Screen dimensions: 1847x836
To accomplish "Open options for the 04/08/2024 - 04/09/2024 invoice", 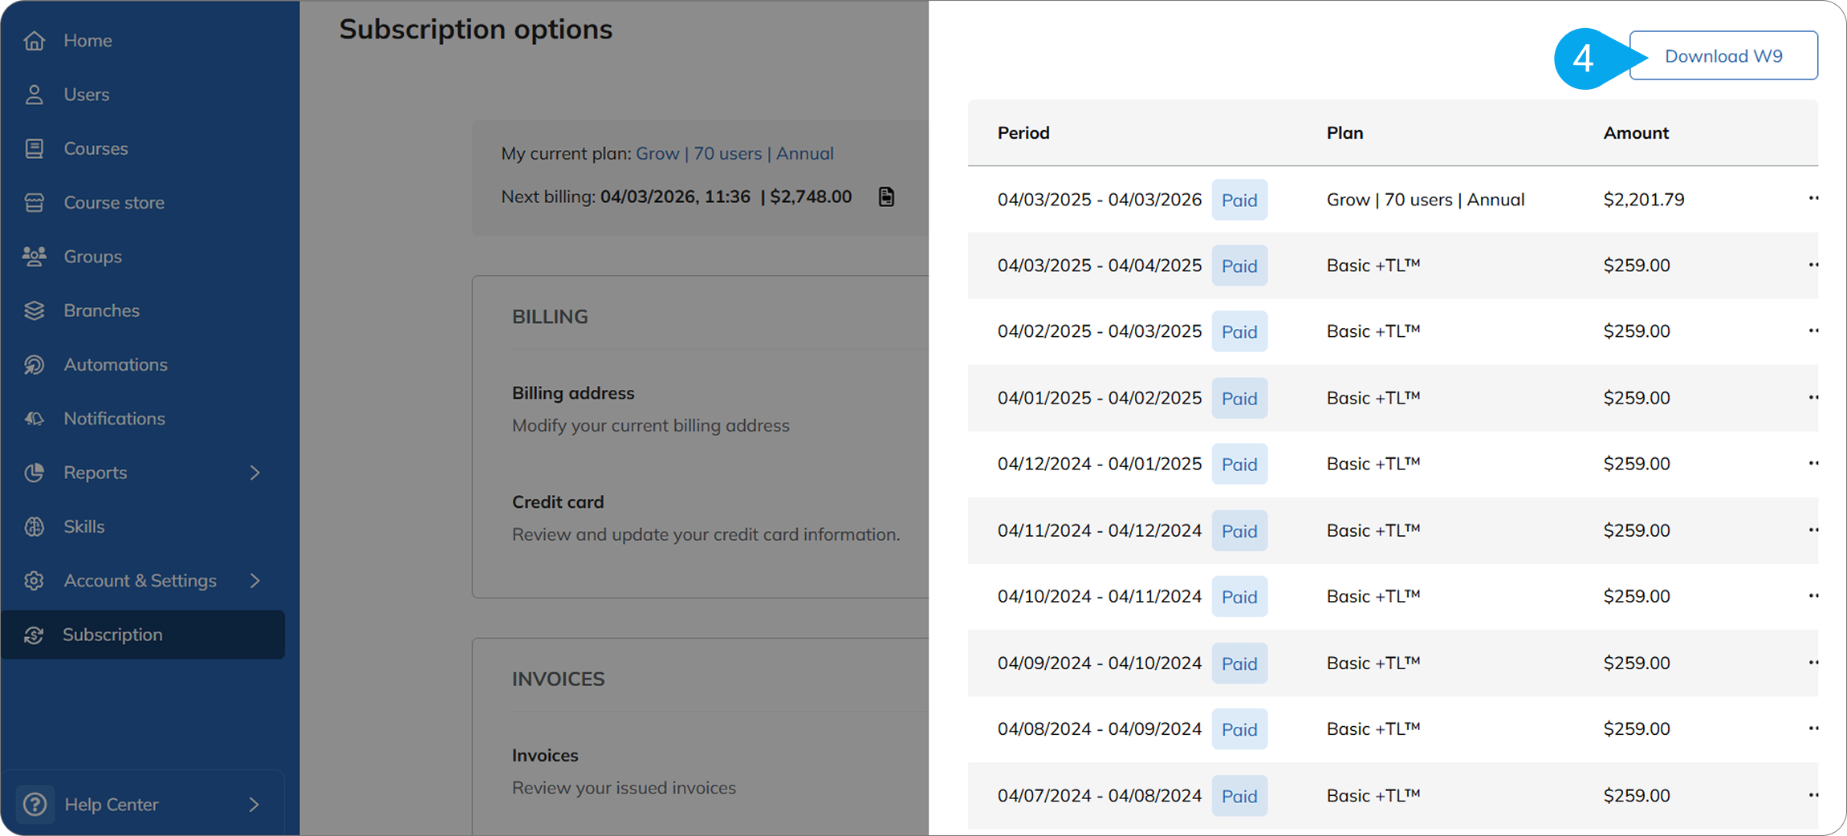I will tap(1813, 728).
